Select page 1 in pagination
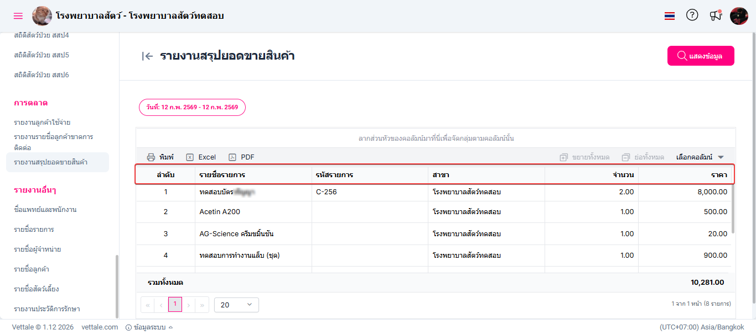The image size is (756, 335). coord(175,304)
